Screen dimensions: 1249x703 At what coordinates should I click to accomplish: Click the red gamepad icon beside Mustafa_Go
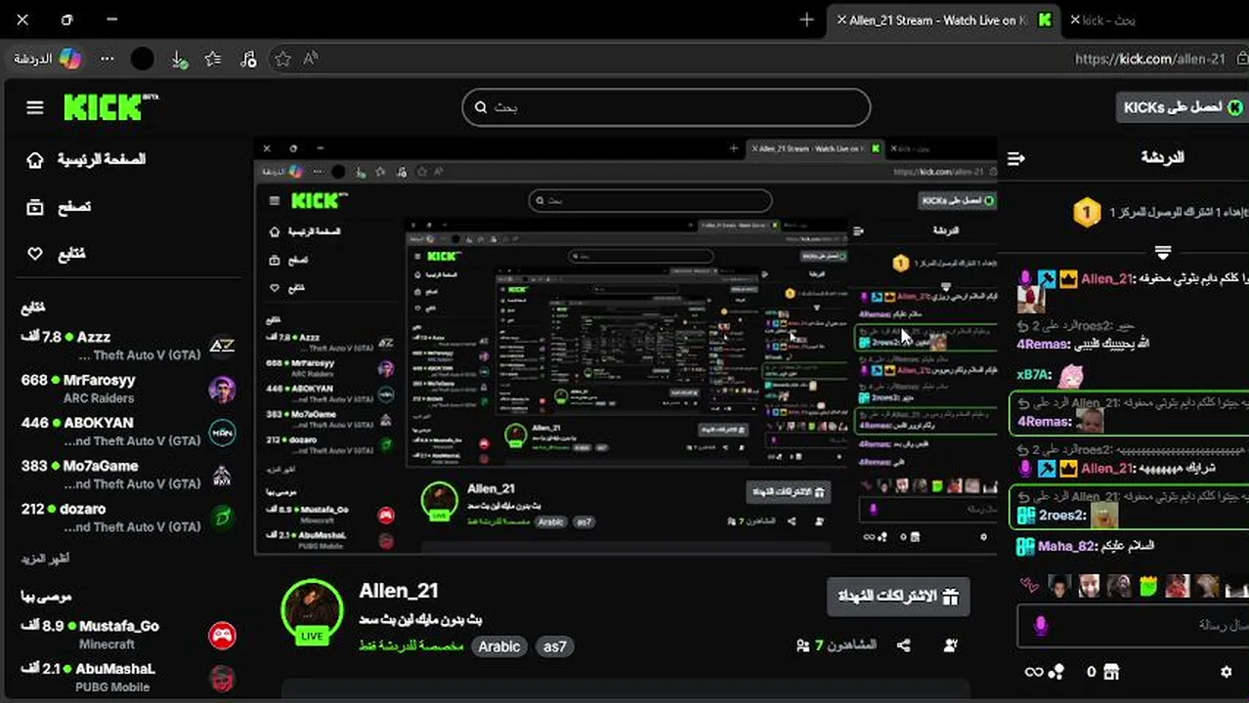(222, 636)
